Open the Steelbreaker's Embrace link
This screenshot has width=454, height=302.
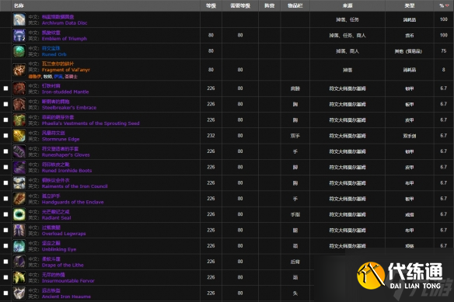coord(69,108)
